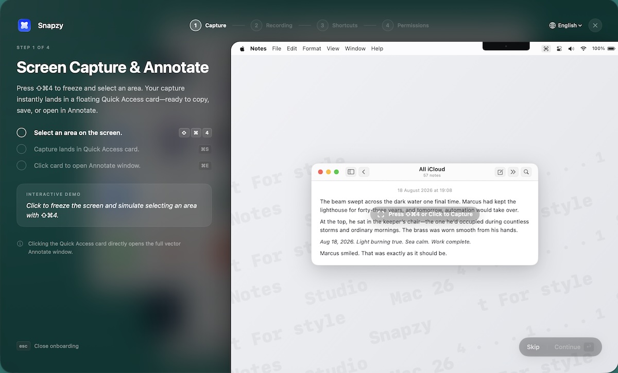
Task: Skip the onboarding step
Action: (533, 347)
